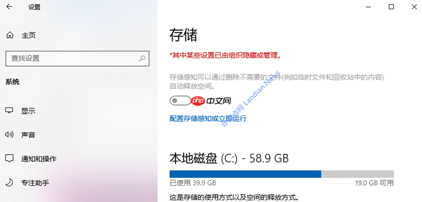Click the home icon beside 主页
Screen dimensions: 422x202
[x=10, y=35]
